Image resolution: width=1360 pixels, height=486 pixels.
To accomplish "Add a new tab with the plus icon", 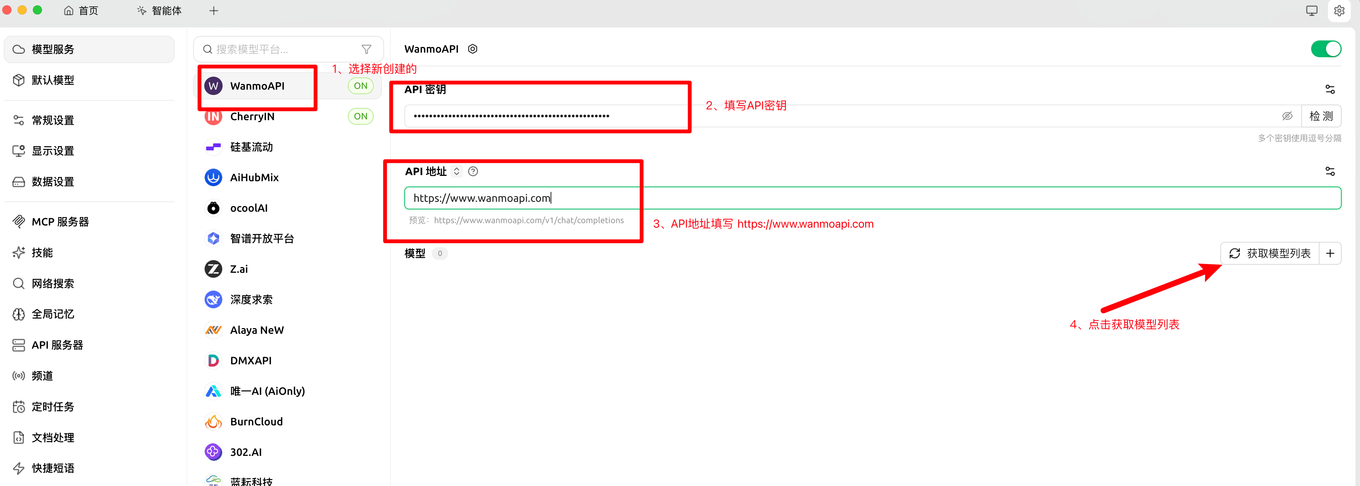I will [x=214, y=11].
